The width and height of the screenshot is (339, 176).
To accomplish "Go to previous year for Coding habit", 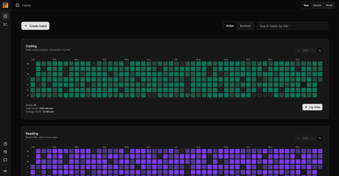I will click(299, 51).
